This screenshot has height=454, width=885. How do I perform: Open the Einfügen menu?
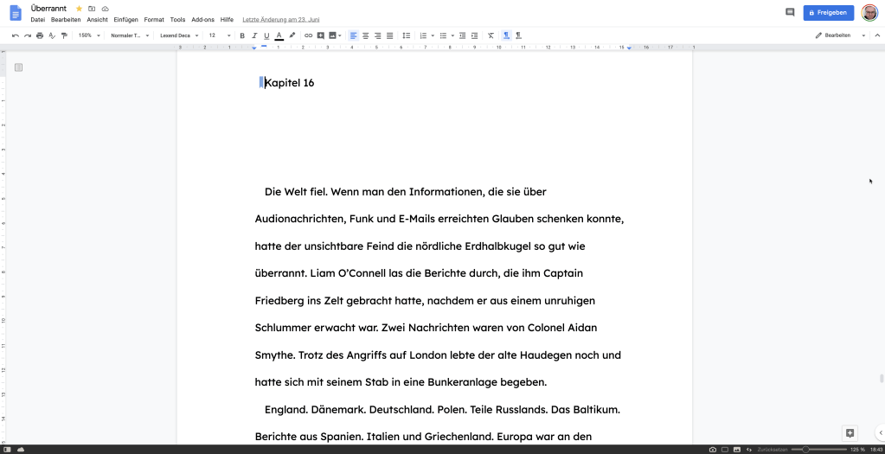[x=125, y=19]
